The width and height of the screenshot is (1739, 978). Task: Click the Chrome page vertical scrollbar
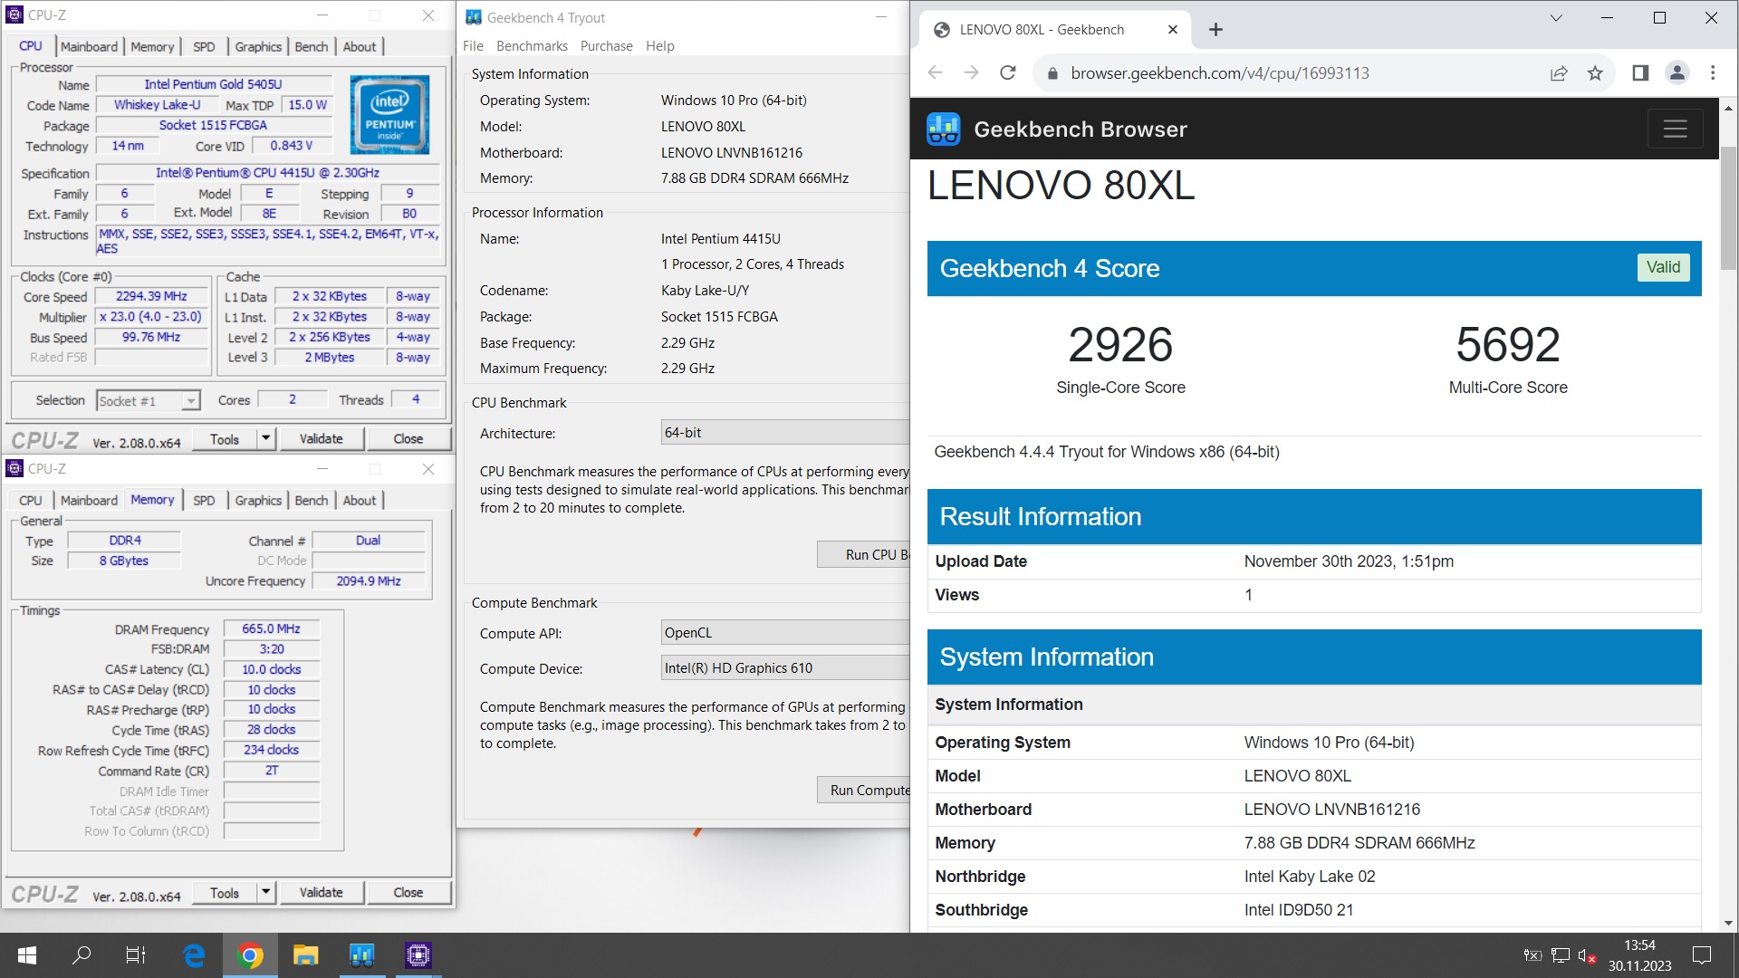(x=1728, y=208)
